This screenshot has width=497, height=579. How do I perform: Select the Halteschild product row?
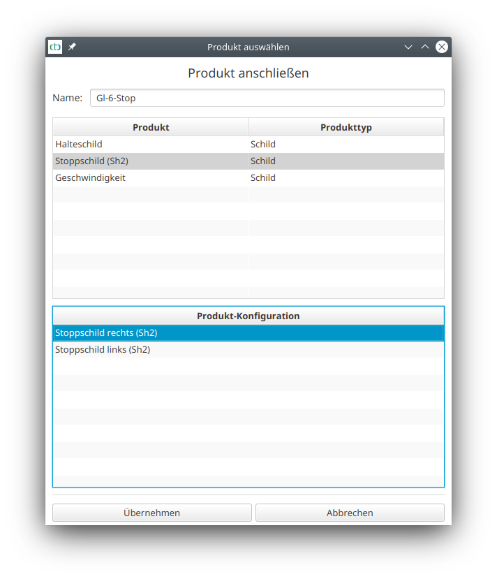point(79,145)
